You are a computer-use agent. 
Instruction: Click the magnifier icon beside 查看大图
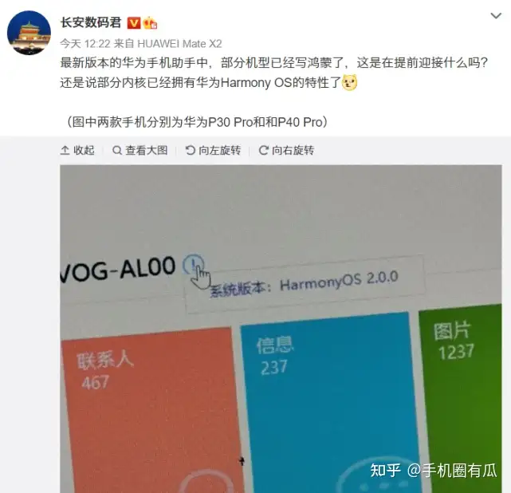[116, 150]
